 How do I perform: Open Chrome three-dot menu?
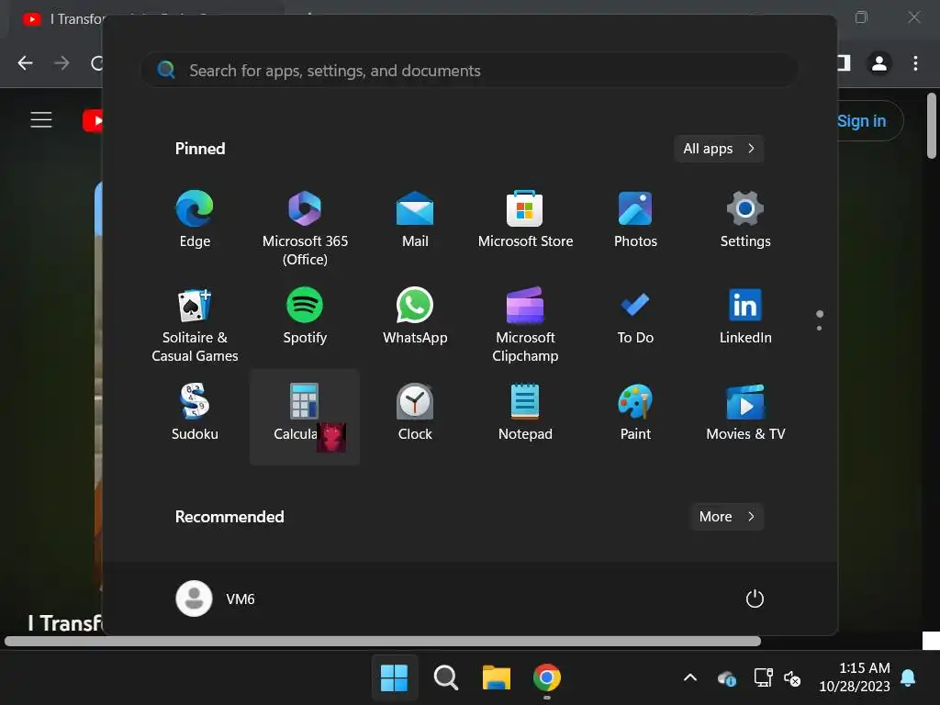(915, 63)
